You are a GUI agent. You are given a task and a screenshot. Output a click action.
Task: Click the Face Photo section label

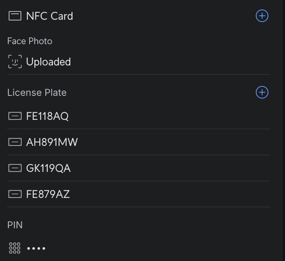tap(30, 41)
